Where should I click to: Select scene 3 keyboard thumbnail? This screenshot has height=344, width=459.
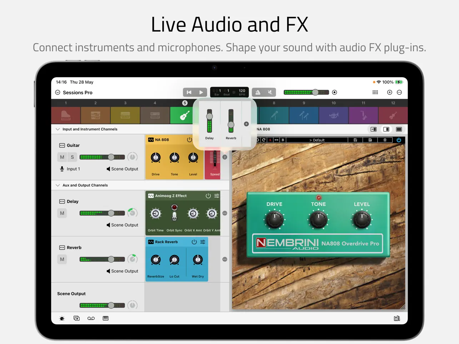[x=125, y=115]
